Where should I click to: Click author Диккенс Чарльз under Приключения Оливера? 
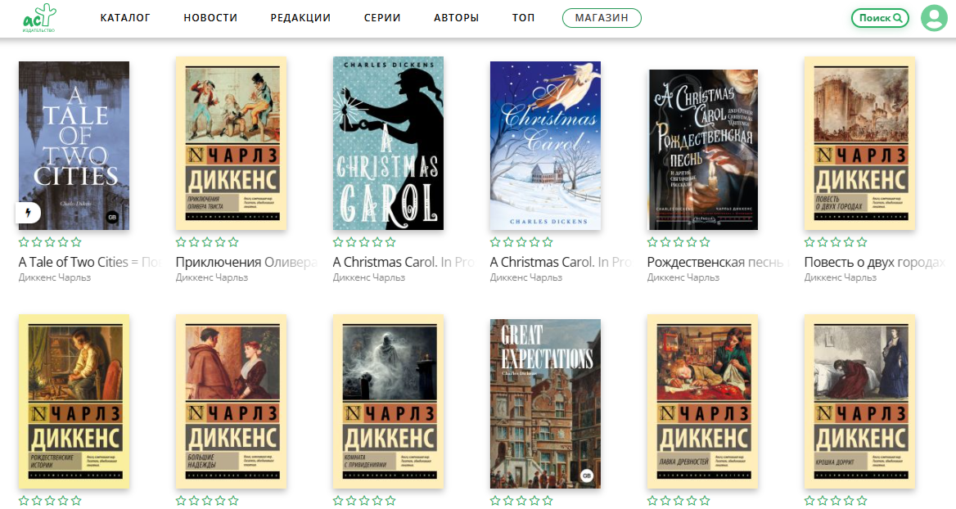(211, 277)
